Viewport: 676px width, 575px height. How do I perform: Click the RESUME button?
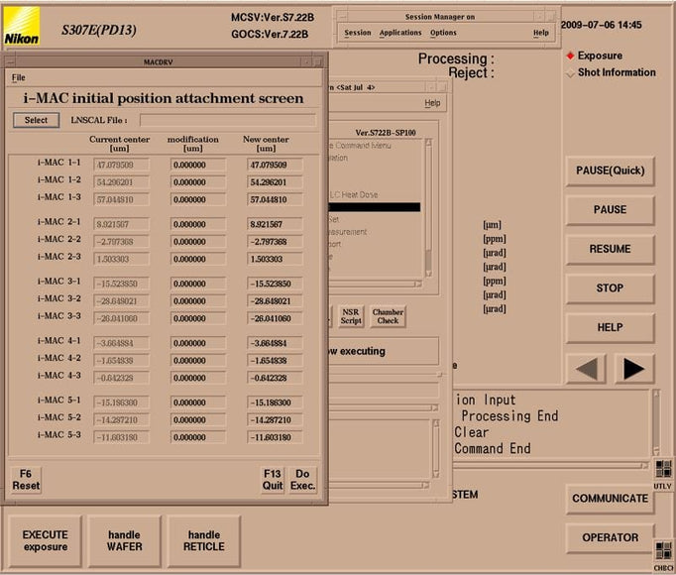point(610,249)
